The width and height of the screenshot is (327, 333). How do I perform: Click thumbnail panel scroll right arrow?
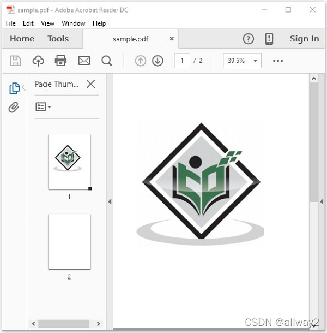tap(99, 324)
